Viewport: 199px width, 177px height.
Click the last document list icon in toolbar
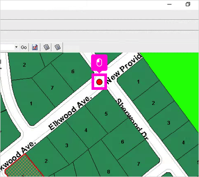tap(57, 47)
